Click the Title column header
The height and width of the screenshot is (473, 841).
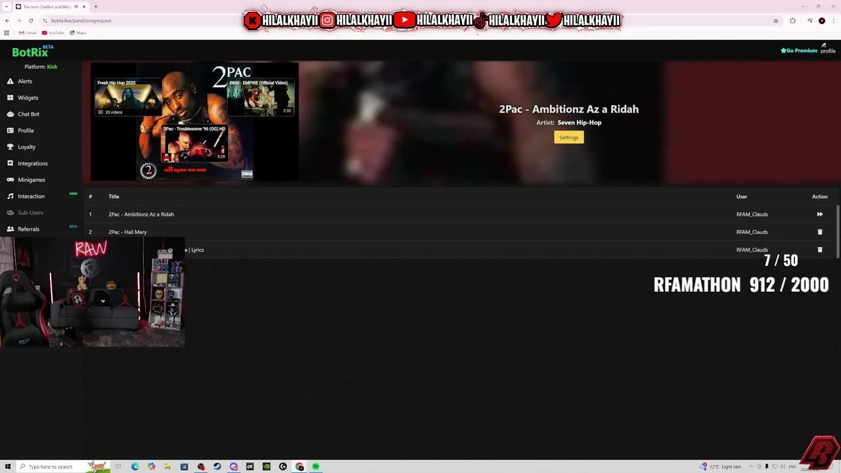point(114,196)
